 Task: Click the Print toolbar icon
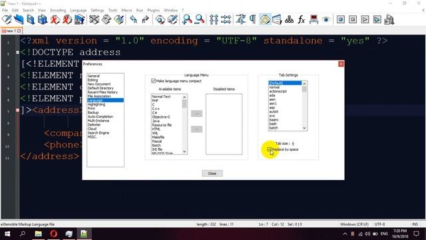point(79,19)
